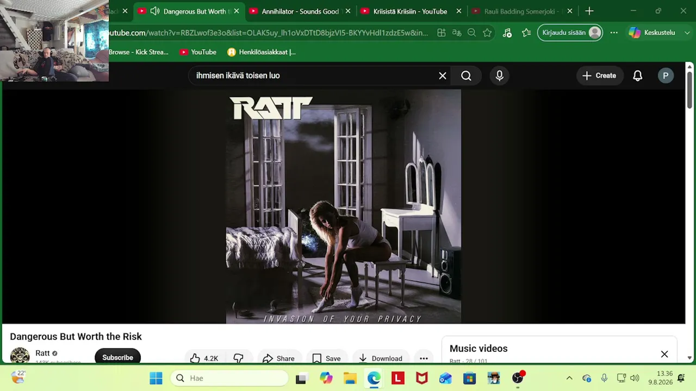Show hidden system tray icons chevron
Screen dimensions: 696x391
(x=569, y=378)
